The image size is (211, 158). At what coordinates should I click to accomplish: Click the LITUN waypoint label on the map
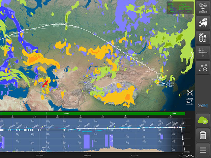tap(93, 33)
